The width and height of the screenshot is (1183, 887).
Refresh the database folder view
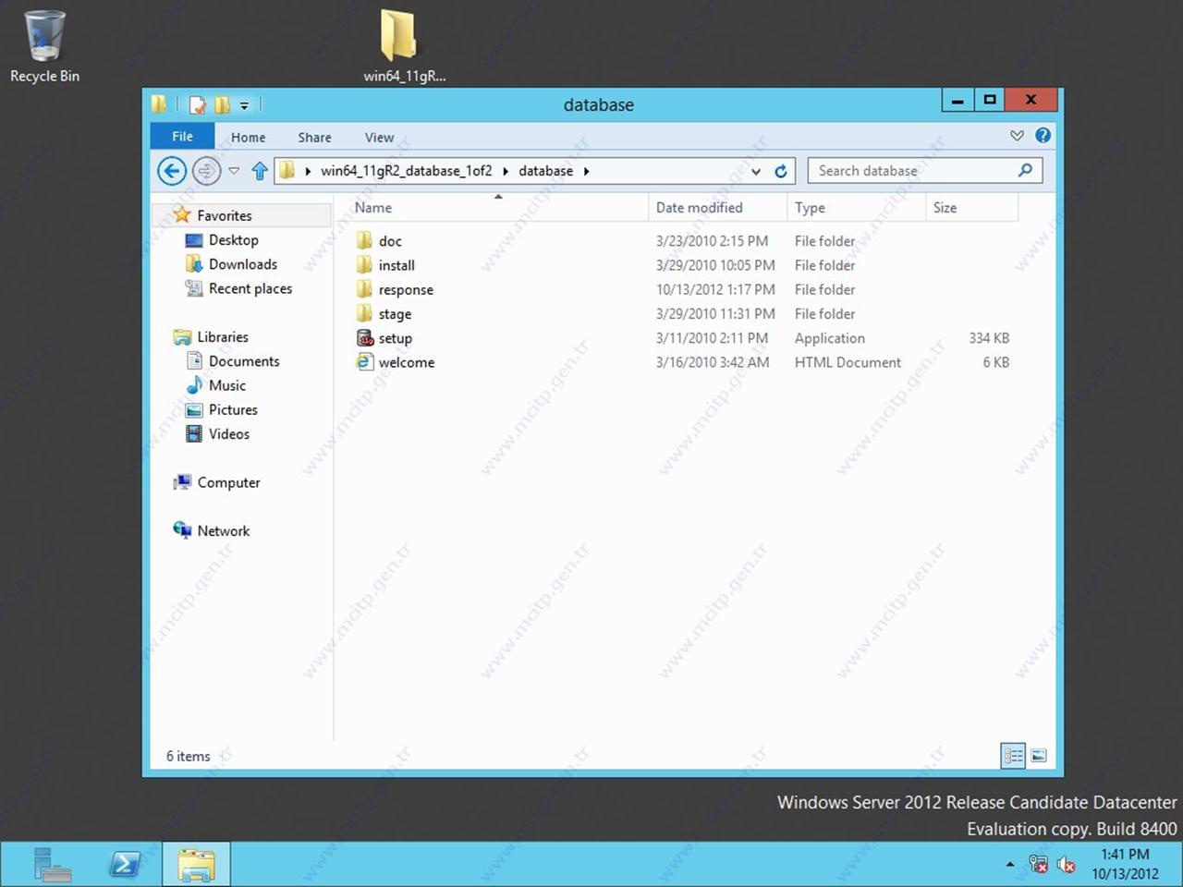point(781,171)
